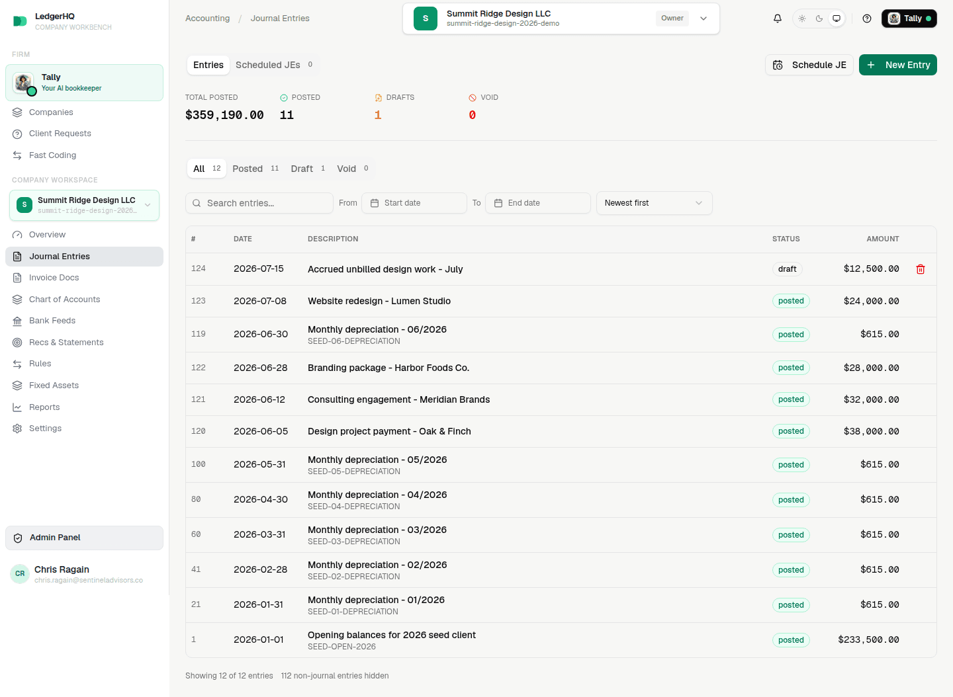953x697 pixels.
Task: Open Start date picker
Action: tap(414, 203)
